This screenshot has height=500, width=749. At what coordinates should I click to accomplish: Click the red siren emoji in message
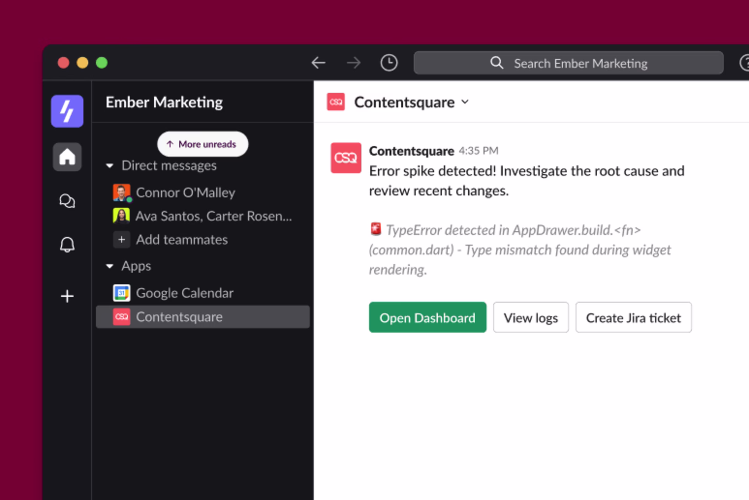(376, 229)
